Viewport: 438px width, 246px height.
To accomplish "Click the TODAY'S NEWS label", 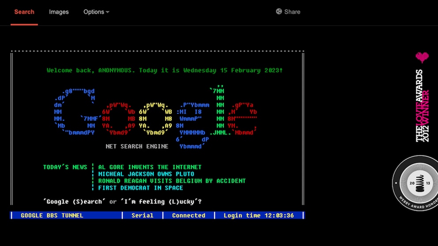I will [65, 167].
